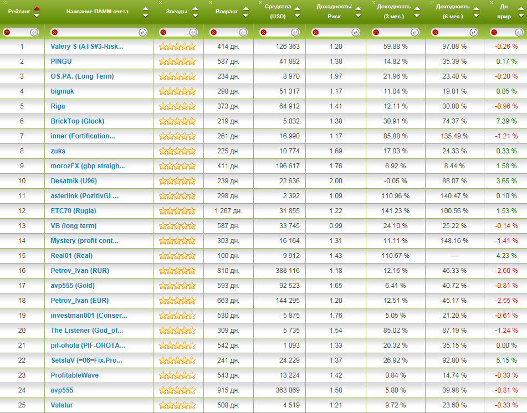Open the OS.PA. (Long Term) account

pos(83,76)
